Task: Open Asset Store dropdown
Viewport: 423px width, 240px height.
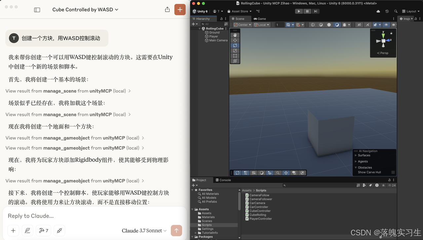Action: click(x=240, y=11)
